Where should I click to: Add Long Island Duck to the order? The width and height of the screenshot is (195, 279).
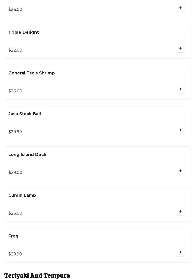(180, 171)
